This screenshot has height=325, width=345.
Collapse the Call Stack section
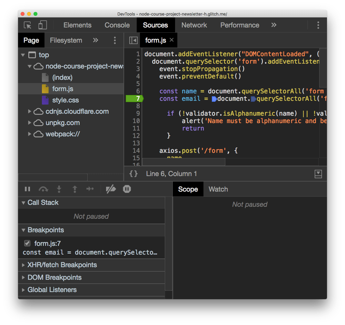23,203
